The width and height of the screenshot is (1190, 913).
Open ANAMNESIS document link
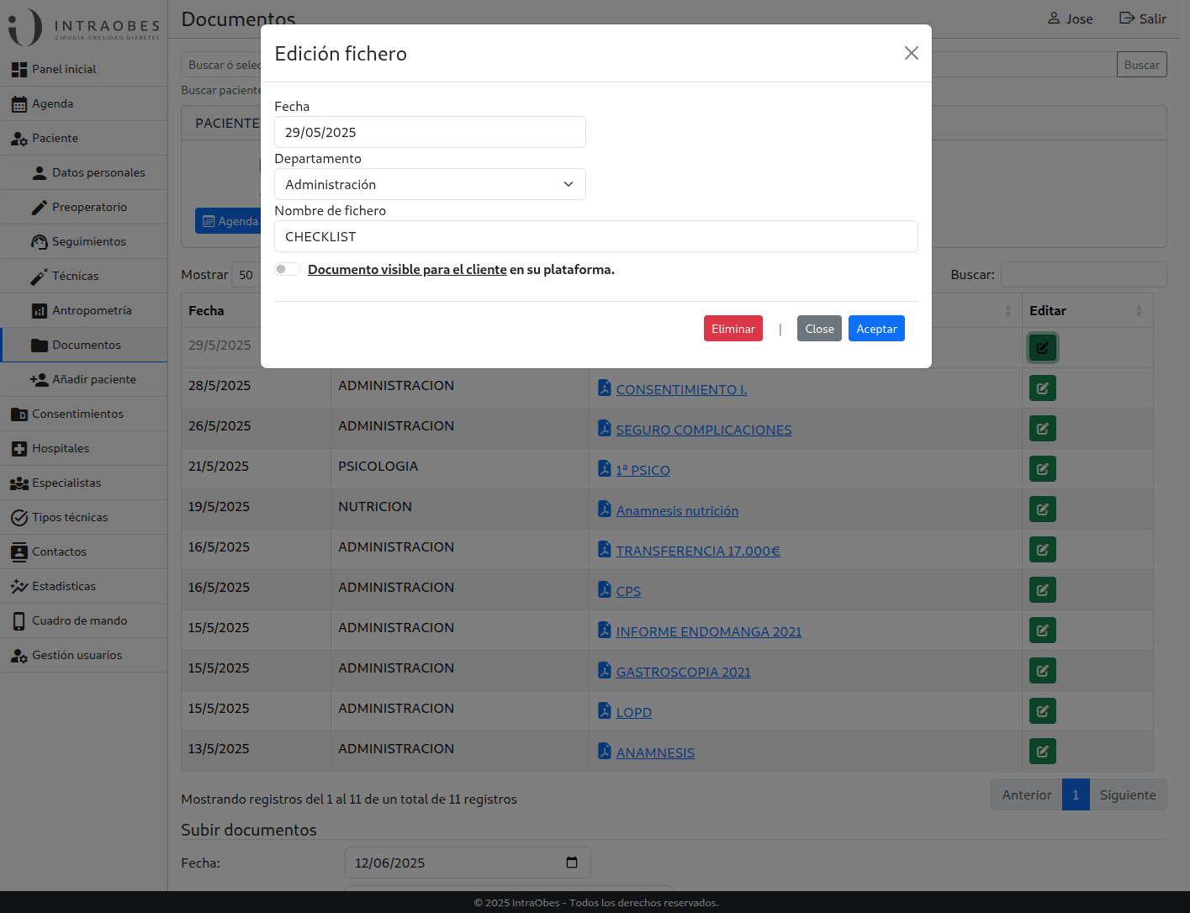(x=655, y=753)
